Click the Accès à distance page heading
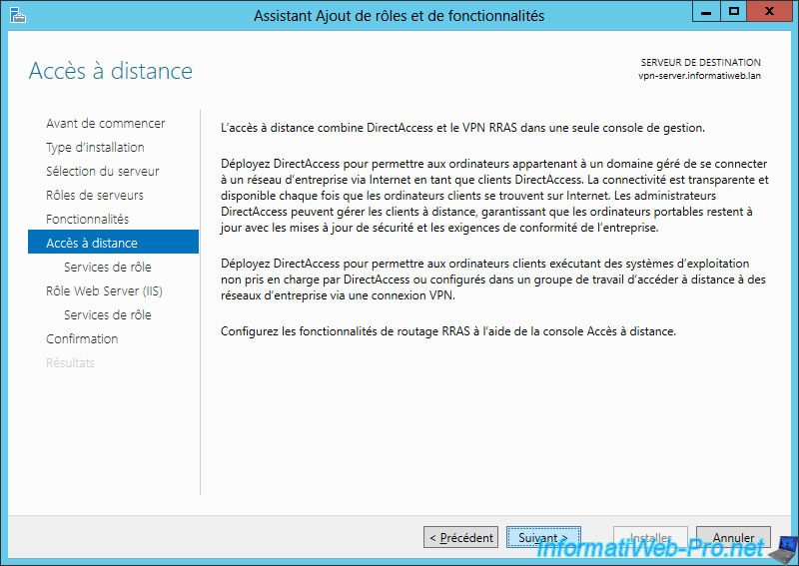Viewport: 799px width, 566px height. 111,71
